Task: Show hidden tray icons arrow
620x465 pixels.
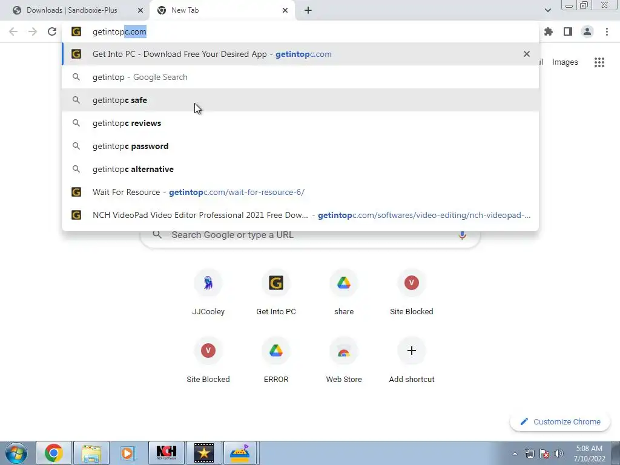Action: point(515,453)
